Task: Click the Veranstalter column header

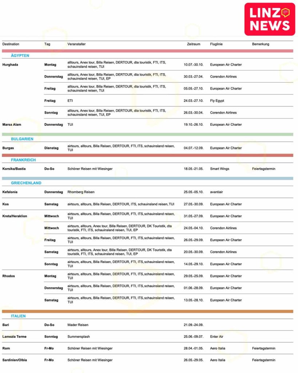Action: [x=76, y=44]
